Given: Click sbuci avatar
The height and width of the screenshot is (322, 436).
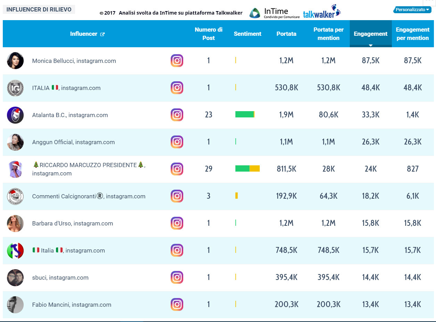Looking at the screenshot, I should pos(15,278).
